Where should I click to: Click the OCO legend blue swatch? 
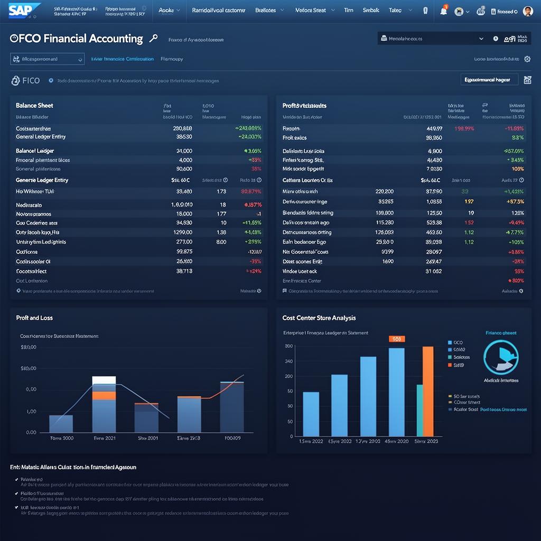coord(450,342)
